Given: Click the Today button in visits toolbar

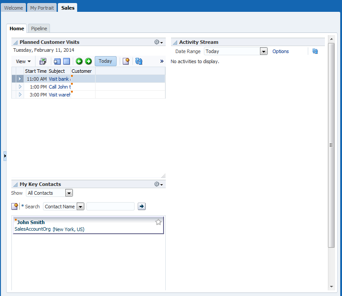Looking at the screenshot, I should 105,61.
